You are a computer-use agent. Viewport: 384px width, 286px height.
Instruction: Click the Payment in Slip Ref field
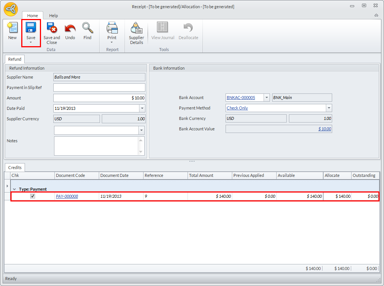pyautogui.click(x=99, y=88)
